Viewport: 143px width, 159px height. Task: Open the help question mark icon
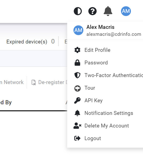point(93,11)
